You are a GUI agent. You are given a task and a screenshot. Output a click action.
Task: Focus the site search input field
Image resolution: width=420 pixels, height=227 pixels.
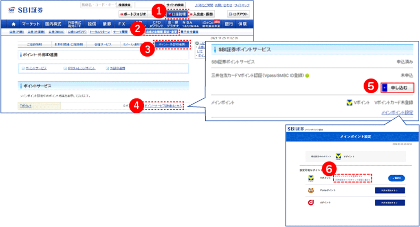click(150, 5)
